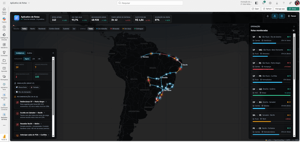This screenshot has height=142, width=300.
Task: Click the download icon in header
Action: click(277, 3)
